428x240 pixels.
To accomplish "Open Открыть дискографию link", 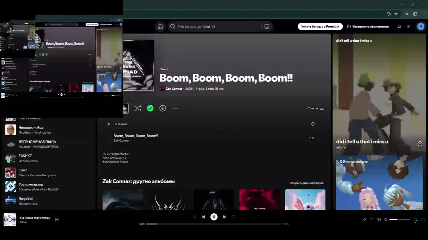I will click(x=306, y=183).
